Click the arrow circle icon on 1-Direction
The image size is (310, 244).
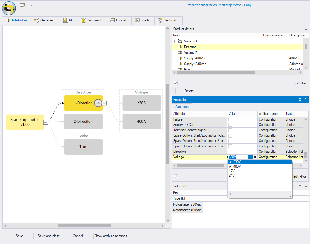tap(98, 103)
